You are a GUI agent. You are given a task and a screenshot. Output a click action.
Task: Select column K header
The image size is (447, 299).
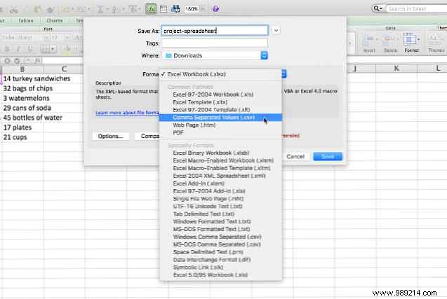pos(396,69)
